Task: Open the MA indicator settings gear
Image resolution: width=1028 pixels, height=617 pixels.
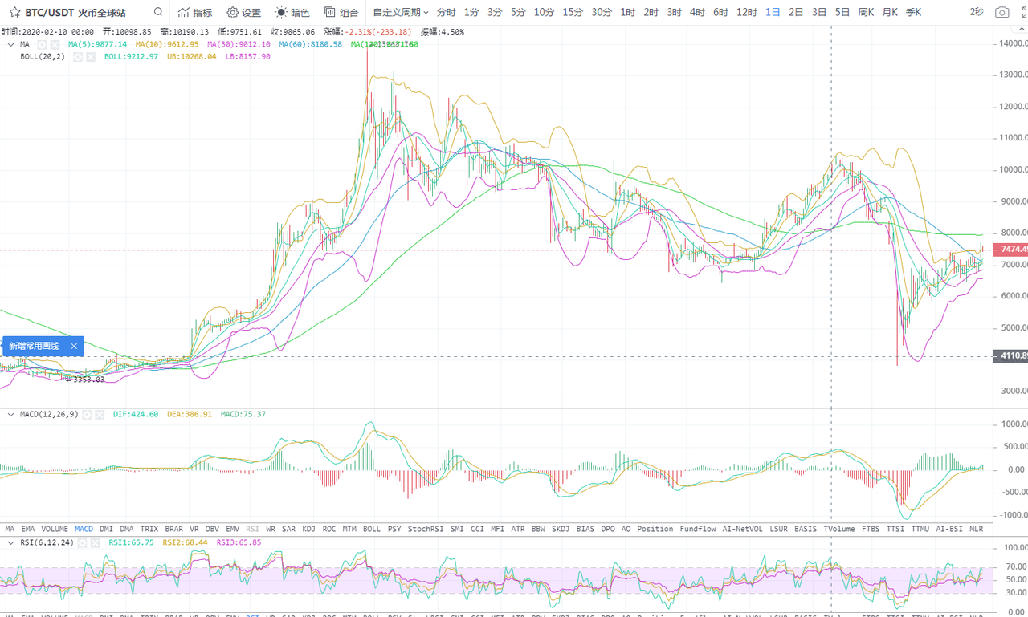Action: coord(42,44)
